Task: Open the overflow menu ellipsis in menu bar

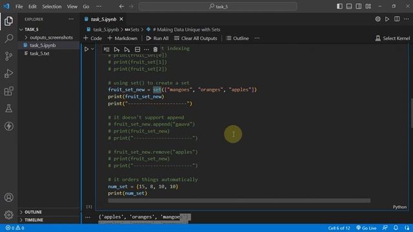Action: [99, 6]
